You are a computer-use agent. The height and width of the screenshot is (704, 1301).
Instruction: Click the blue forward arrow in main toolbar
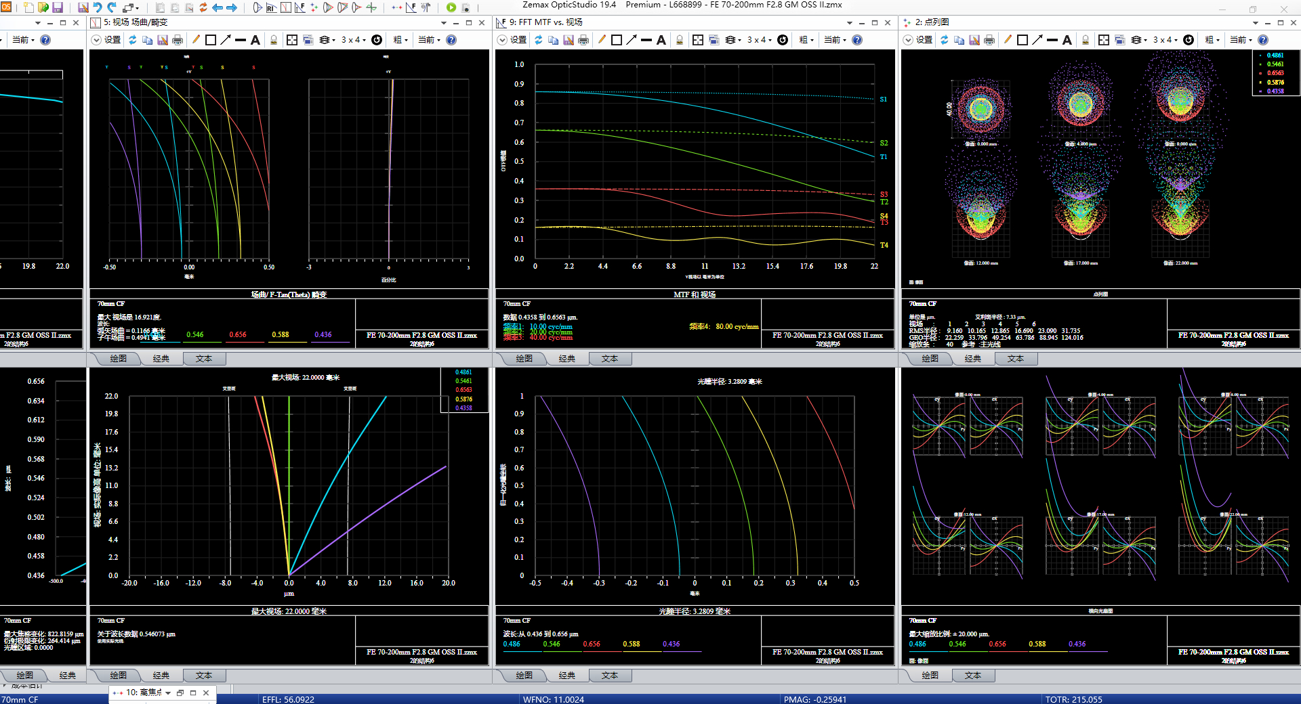232,7
